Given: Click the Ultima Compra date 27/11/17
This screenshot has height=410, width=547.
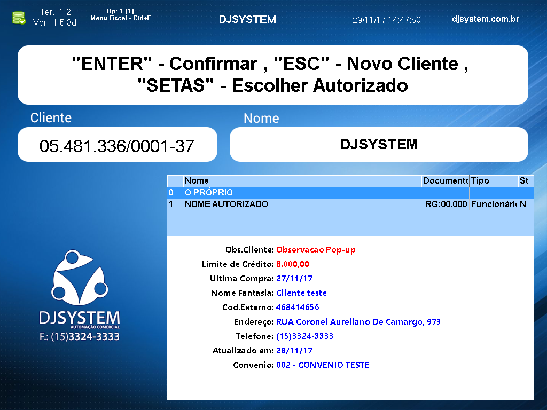Looking at the screenshot, I should (294, 279).
